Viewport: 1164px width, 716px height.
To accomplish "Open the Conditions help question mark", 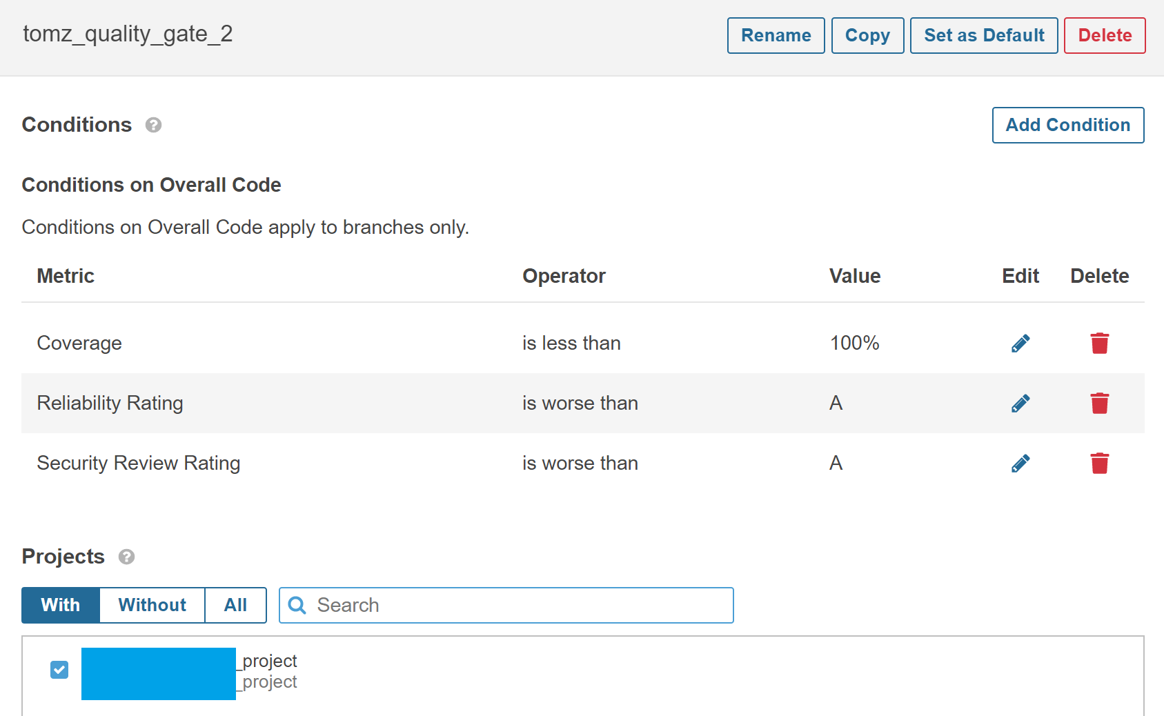I will coord(153,125).
